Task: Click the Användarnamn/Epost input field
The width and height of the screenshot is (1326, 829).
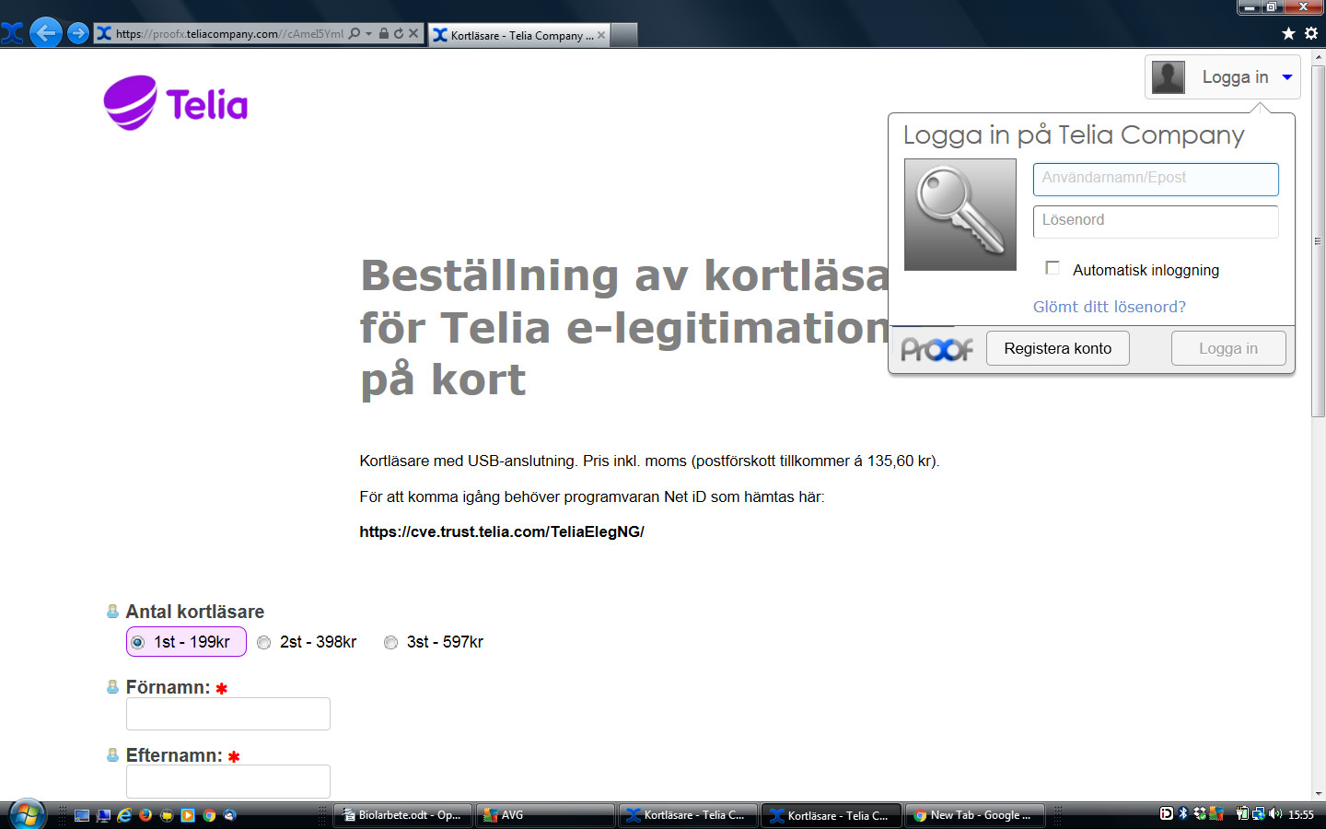Action: click(1155, 179)
